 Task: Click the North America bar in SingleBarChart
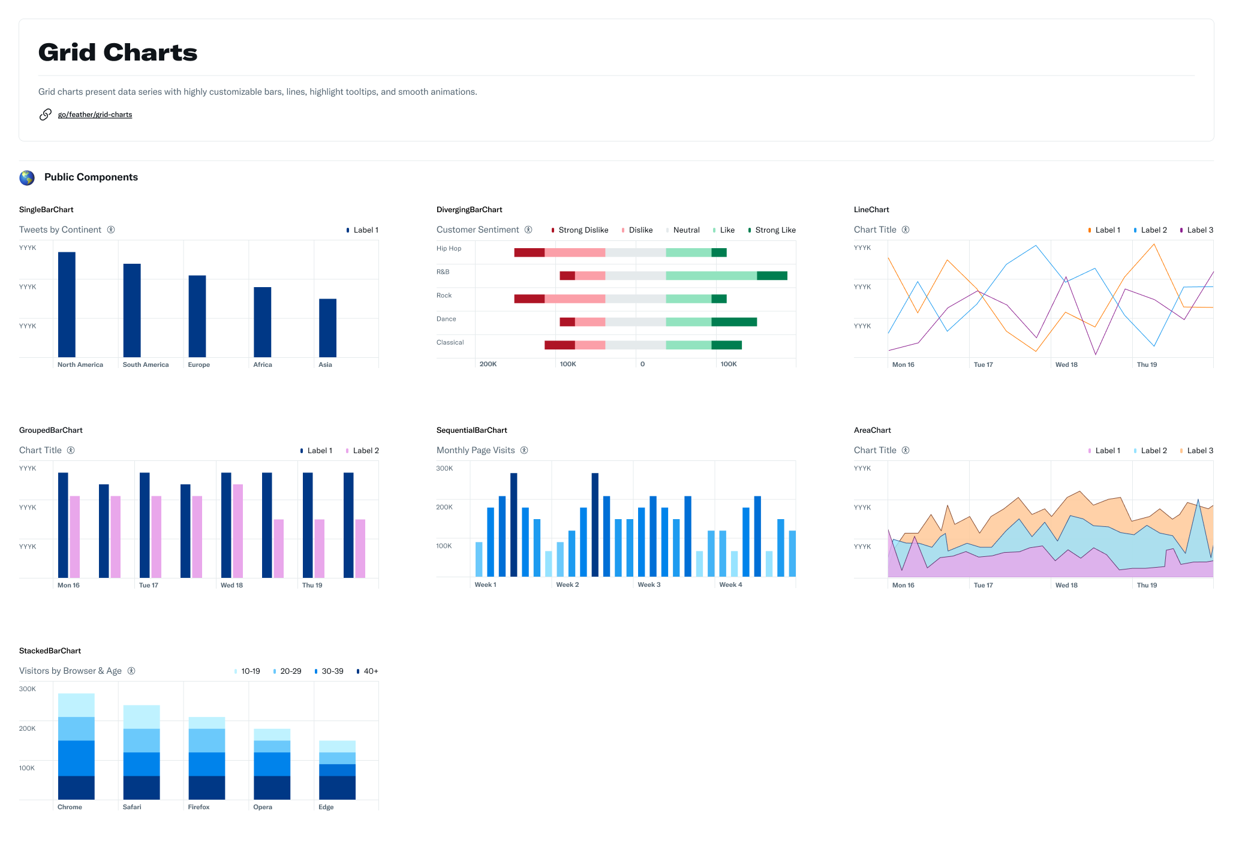point(67,305)
